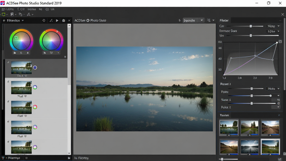Click the circular sync icon in the left panel header
The image size is (286, 161).
tap(44, 20)
